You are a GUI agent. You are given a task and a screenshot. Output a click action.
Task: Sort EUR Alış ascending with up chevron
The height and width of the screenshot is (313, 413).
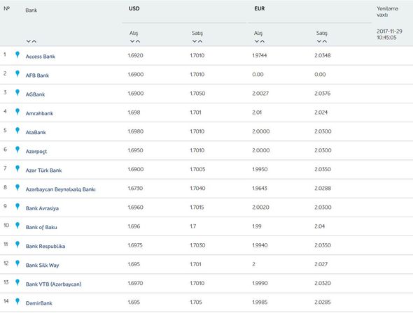click(x=262, y=41)
